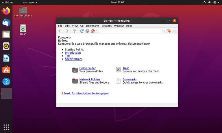This screenshot has height=133, width=222.
Task: Click the Stop loading icon
Action: 87,31
